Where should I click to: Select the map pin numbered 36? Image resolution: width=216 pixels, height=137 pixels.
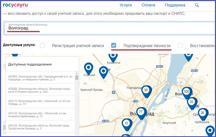(x=147, y=92)
